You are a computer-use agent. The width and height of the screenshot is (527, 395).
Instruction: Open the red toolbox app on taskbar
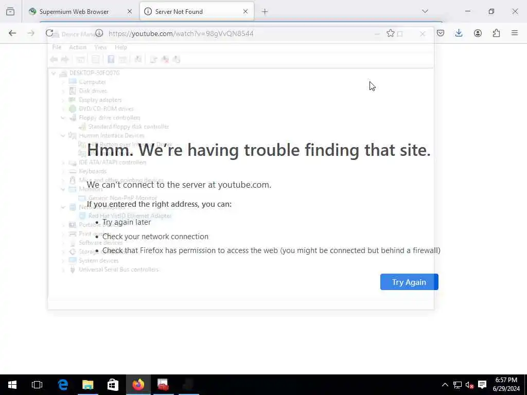163,385
